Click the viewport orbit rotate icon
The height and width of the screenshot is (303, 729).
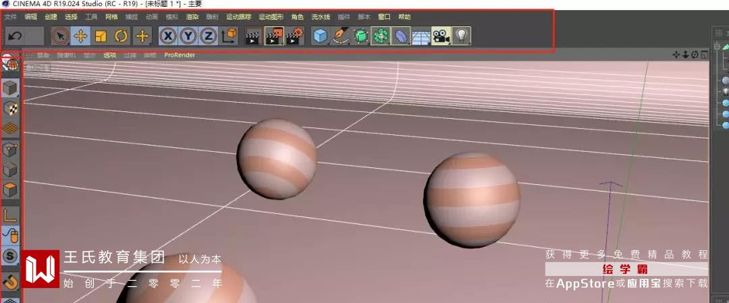coord(695,55)
